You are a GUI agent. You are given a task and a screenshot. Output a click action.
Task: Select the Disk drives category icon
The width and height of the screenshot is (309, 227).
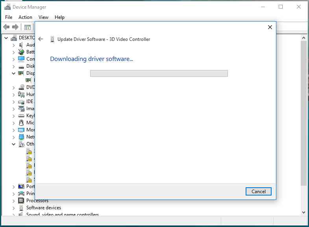pos(21,67)
